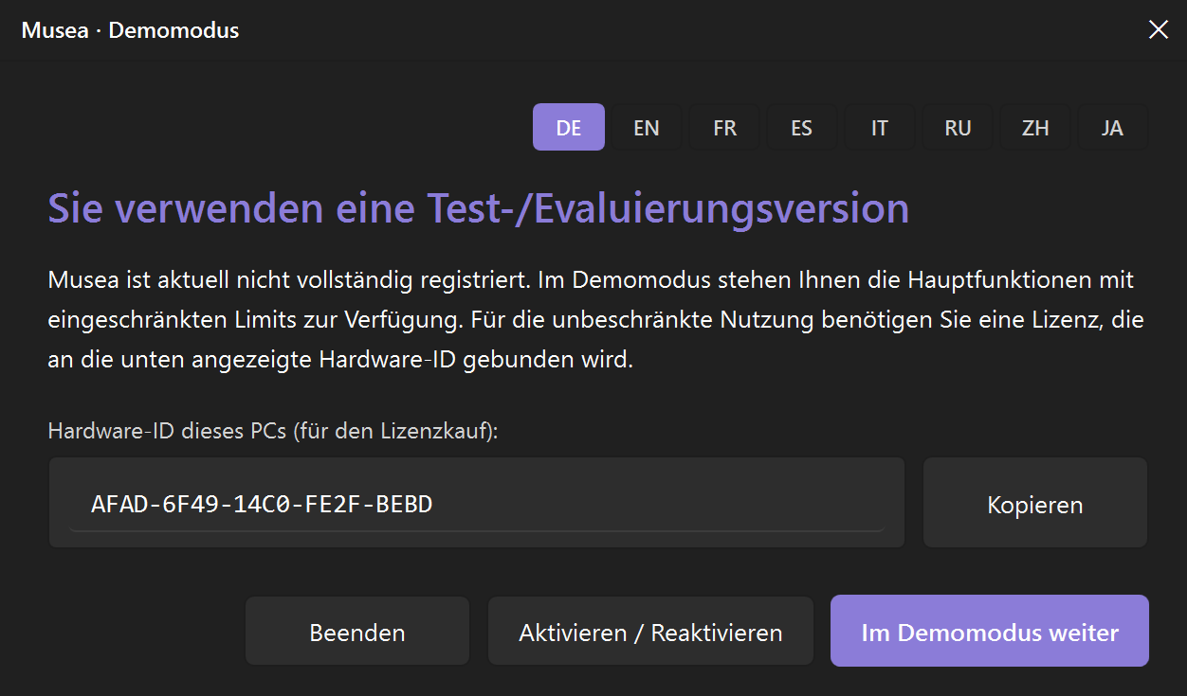Set language to ZH
The image size is (1187, 696).
click(x=1035, y=127)
